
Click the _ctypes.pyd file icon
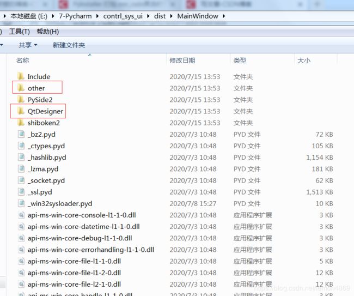(x=21, y=146)
